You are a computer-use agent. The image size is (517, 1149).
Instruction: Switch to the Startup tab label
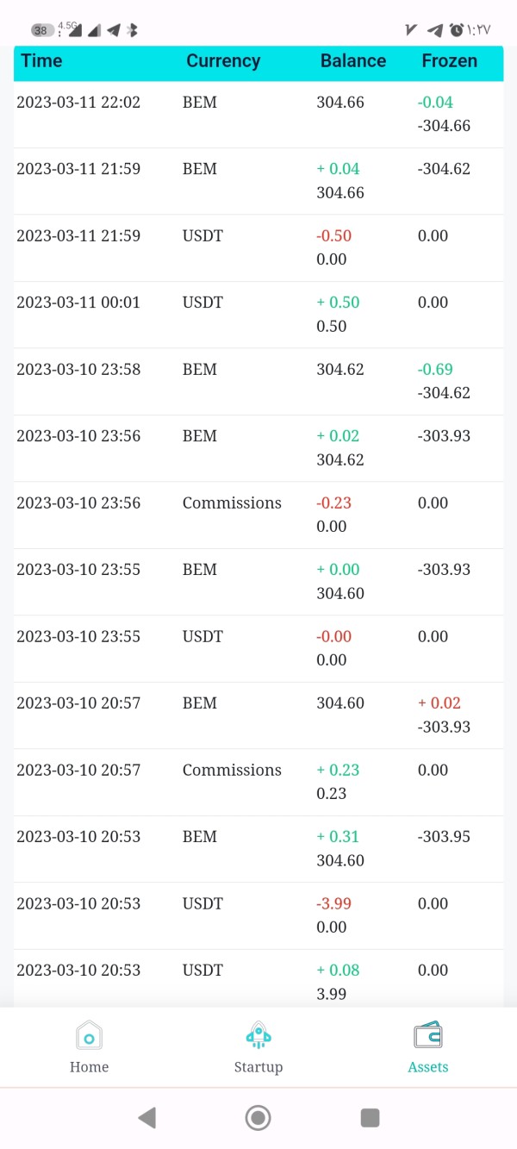point(258,1067)
